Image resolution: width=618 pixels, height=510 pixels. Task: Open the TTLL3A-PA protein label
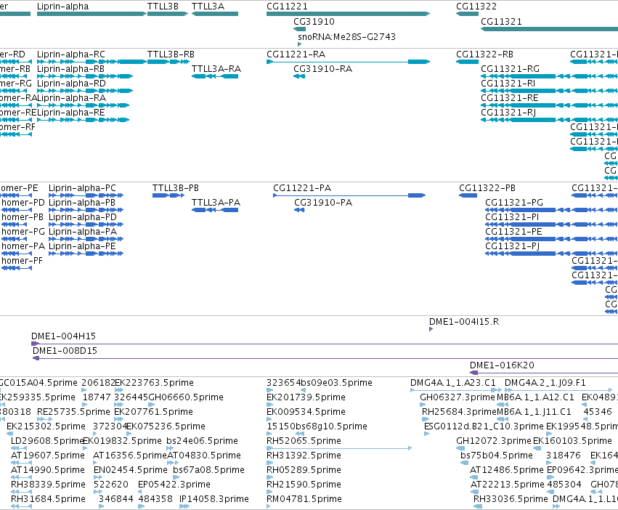point(216,203)
